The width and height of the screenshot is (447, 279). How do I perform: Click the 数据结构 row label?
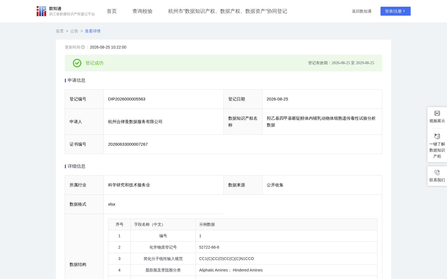78,264
